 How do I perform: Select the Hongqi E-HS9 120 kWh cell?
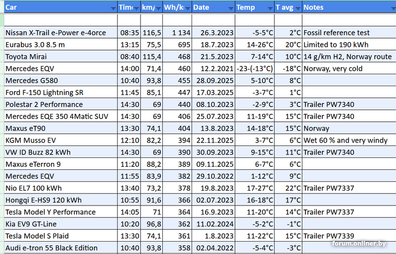pos(61,200)
